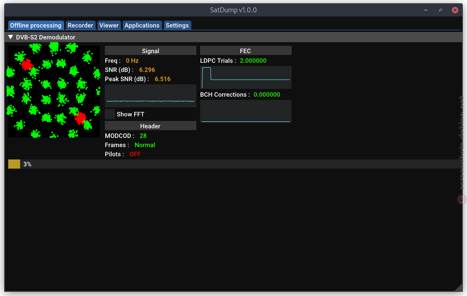Click the constellation diagram plot
This screenshot has height=296, width=467.
[x=54, y=92]
